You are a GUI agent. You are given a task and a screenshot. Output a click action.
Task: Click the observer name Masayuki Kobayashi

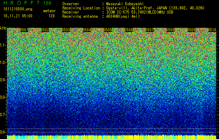pyautogui.click(x=125, y=4)
